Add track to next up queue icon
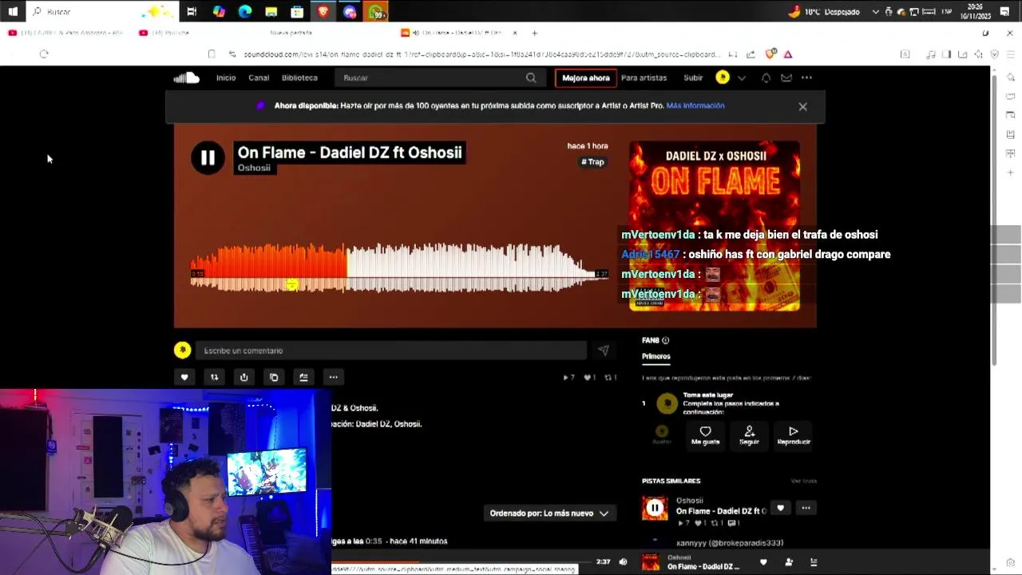 pyautogui.click(x=303, y=377)
